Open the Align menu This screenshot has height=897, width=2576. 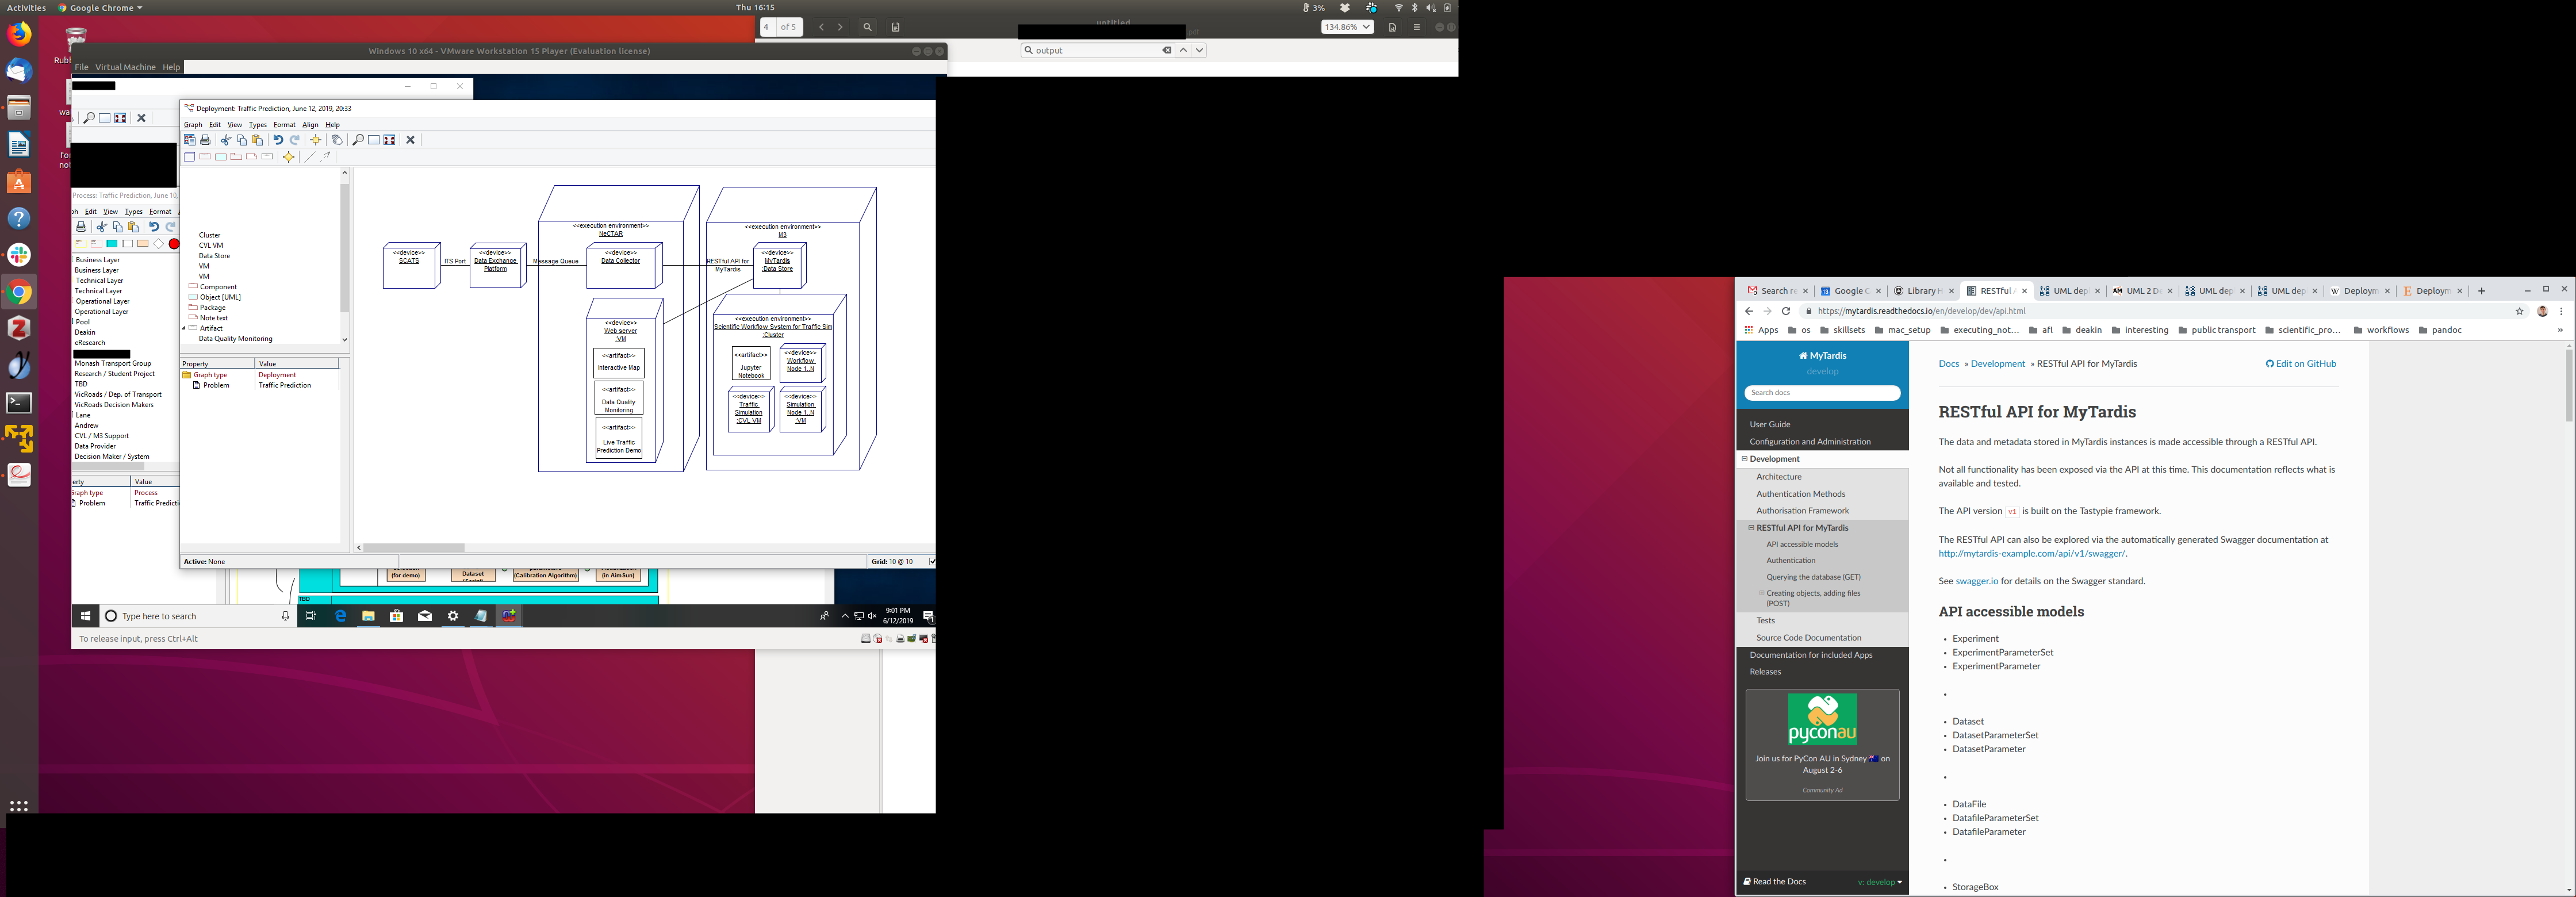pos(310,125)
